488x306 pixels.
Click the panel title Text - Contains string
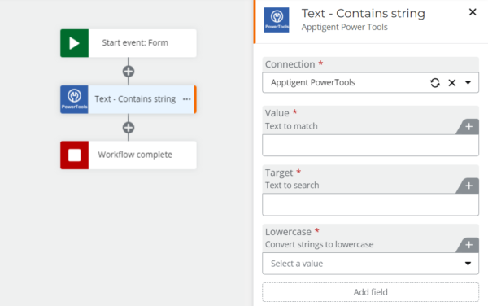coord(363,13)
